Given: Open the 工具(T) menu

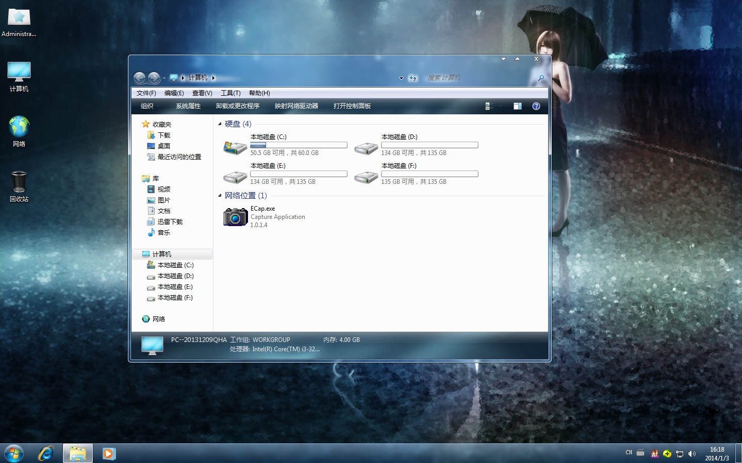Looking at the screenshot, I should (230, 93).
